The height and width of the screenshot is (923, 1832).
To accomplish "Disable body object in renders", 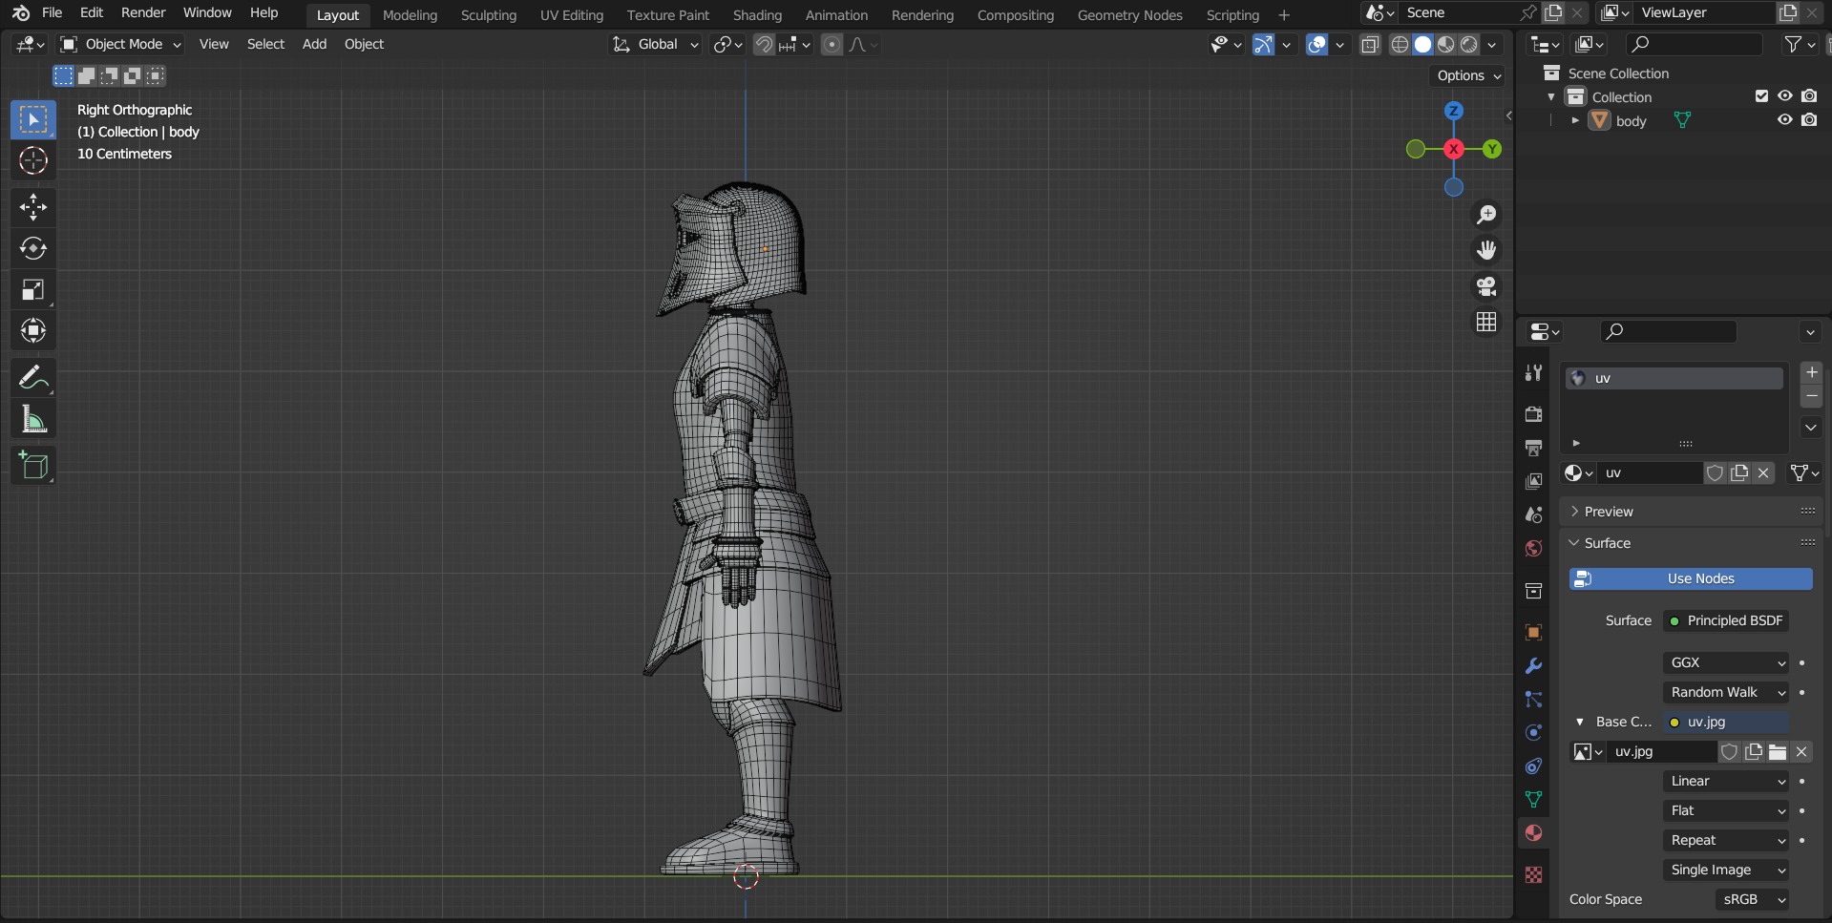I will click(1809, 120).
